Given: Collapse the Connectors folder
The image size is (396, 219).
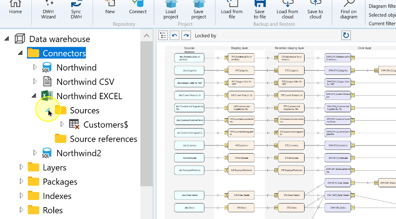Looking at the screenshot, I should pos(20,53).
